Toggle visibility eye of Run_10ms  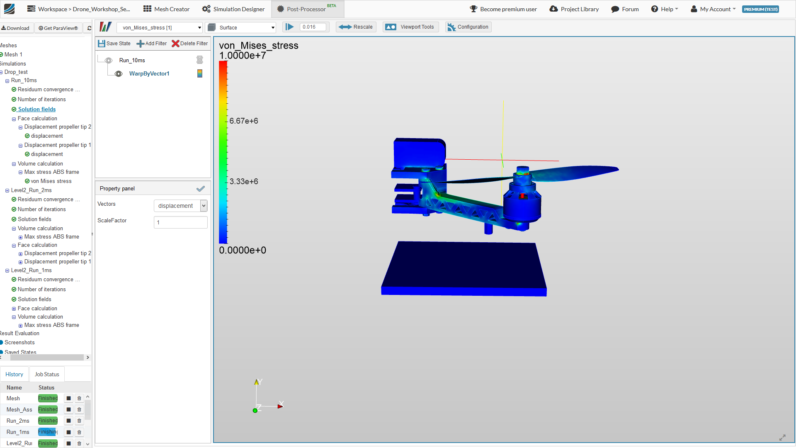click(x=109, y=61)
